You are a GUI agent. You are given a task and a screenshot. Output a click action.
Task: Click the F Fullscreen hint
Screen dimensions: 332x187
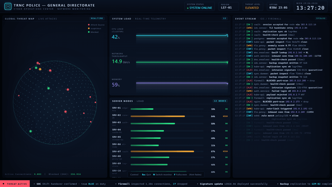coord(181,175)
